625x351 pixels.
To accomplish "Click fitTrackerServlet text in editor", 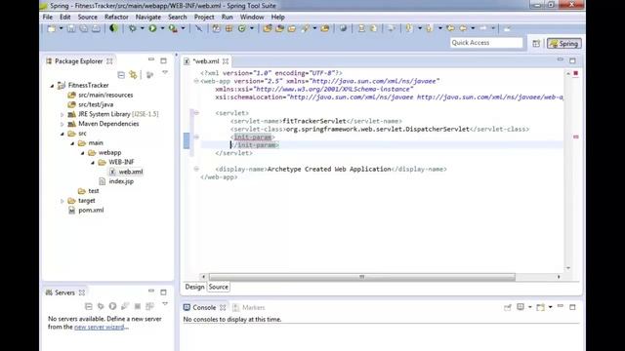I will [x=314, y=121].
